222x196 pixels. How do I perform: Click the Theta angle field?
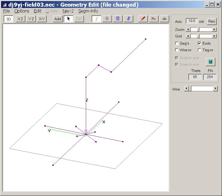195,77
